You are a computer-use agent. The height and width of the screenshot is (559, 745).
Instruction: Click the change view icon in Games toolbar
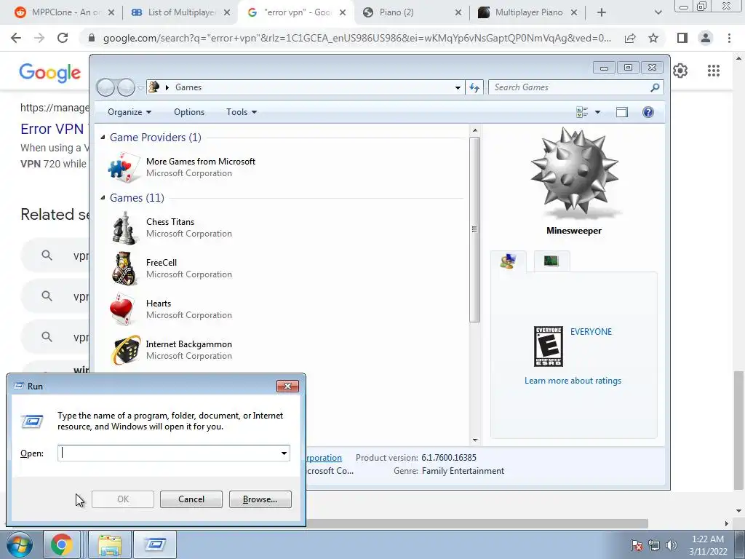click(582, 112)
